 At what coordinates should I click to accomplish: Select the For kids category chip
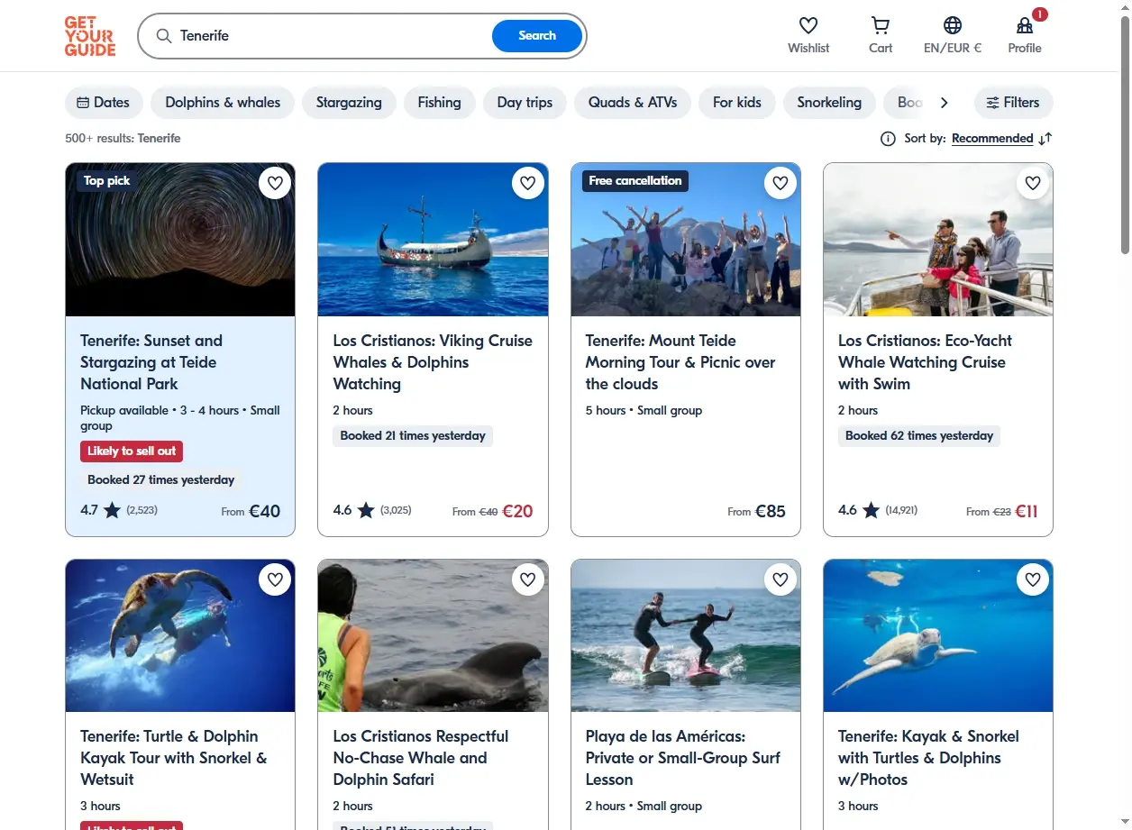click(x=736, y=103)
